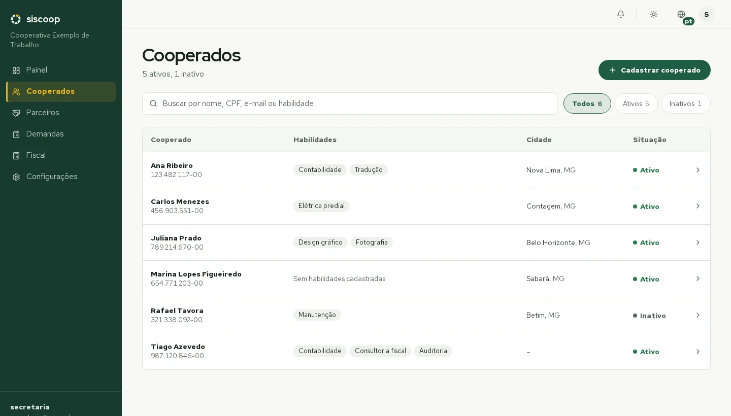Open Demandas section

click(x=61, y=134)
